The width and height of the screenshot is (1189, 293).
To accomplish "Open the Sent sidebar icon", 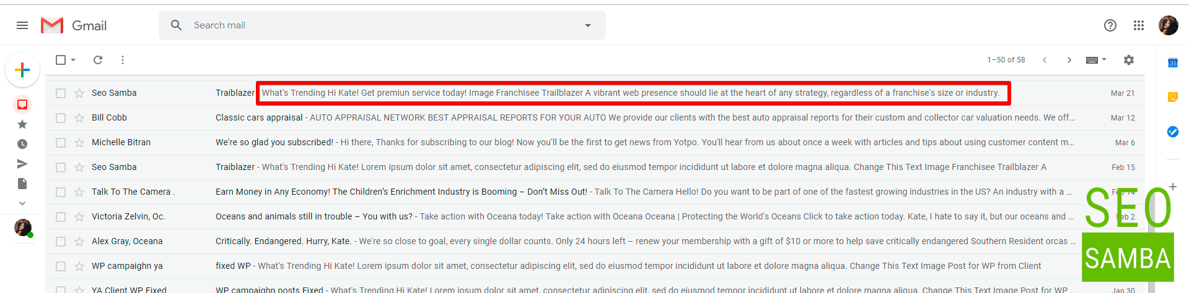I will click(x=22, y=164).
